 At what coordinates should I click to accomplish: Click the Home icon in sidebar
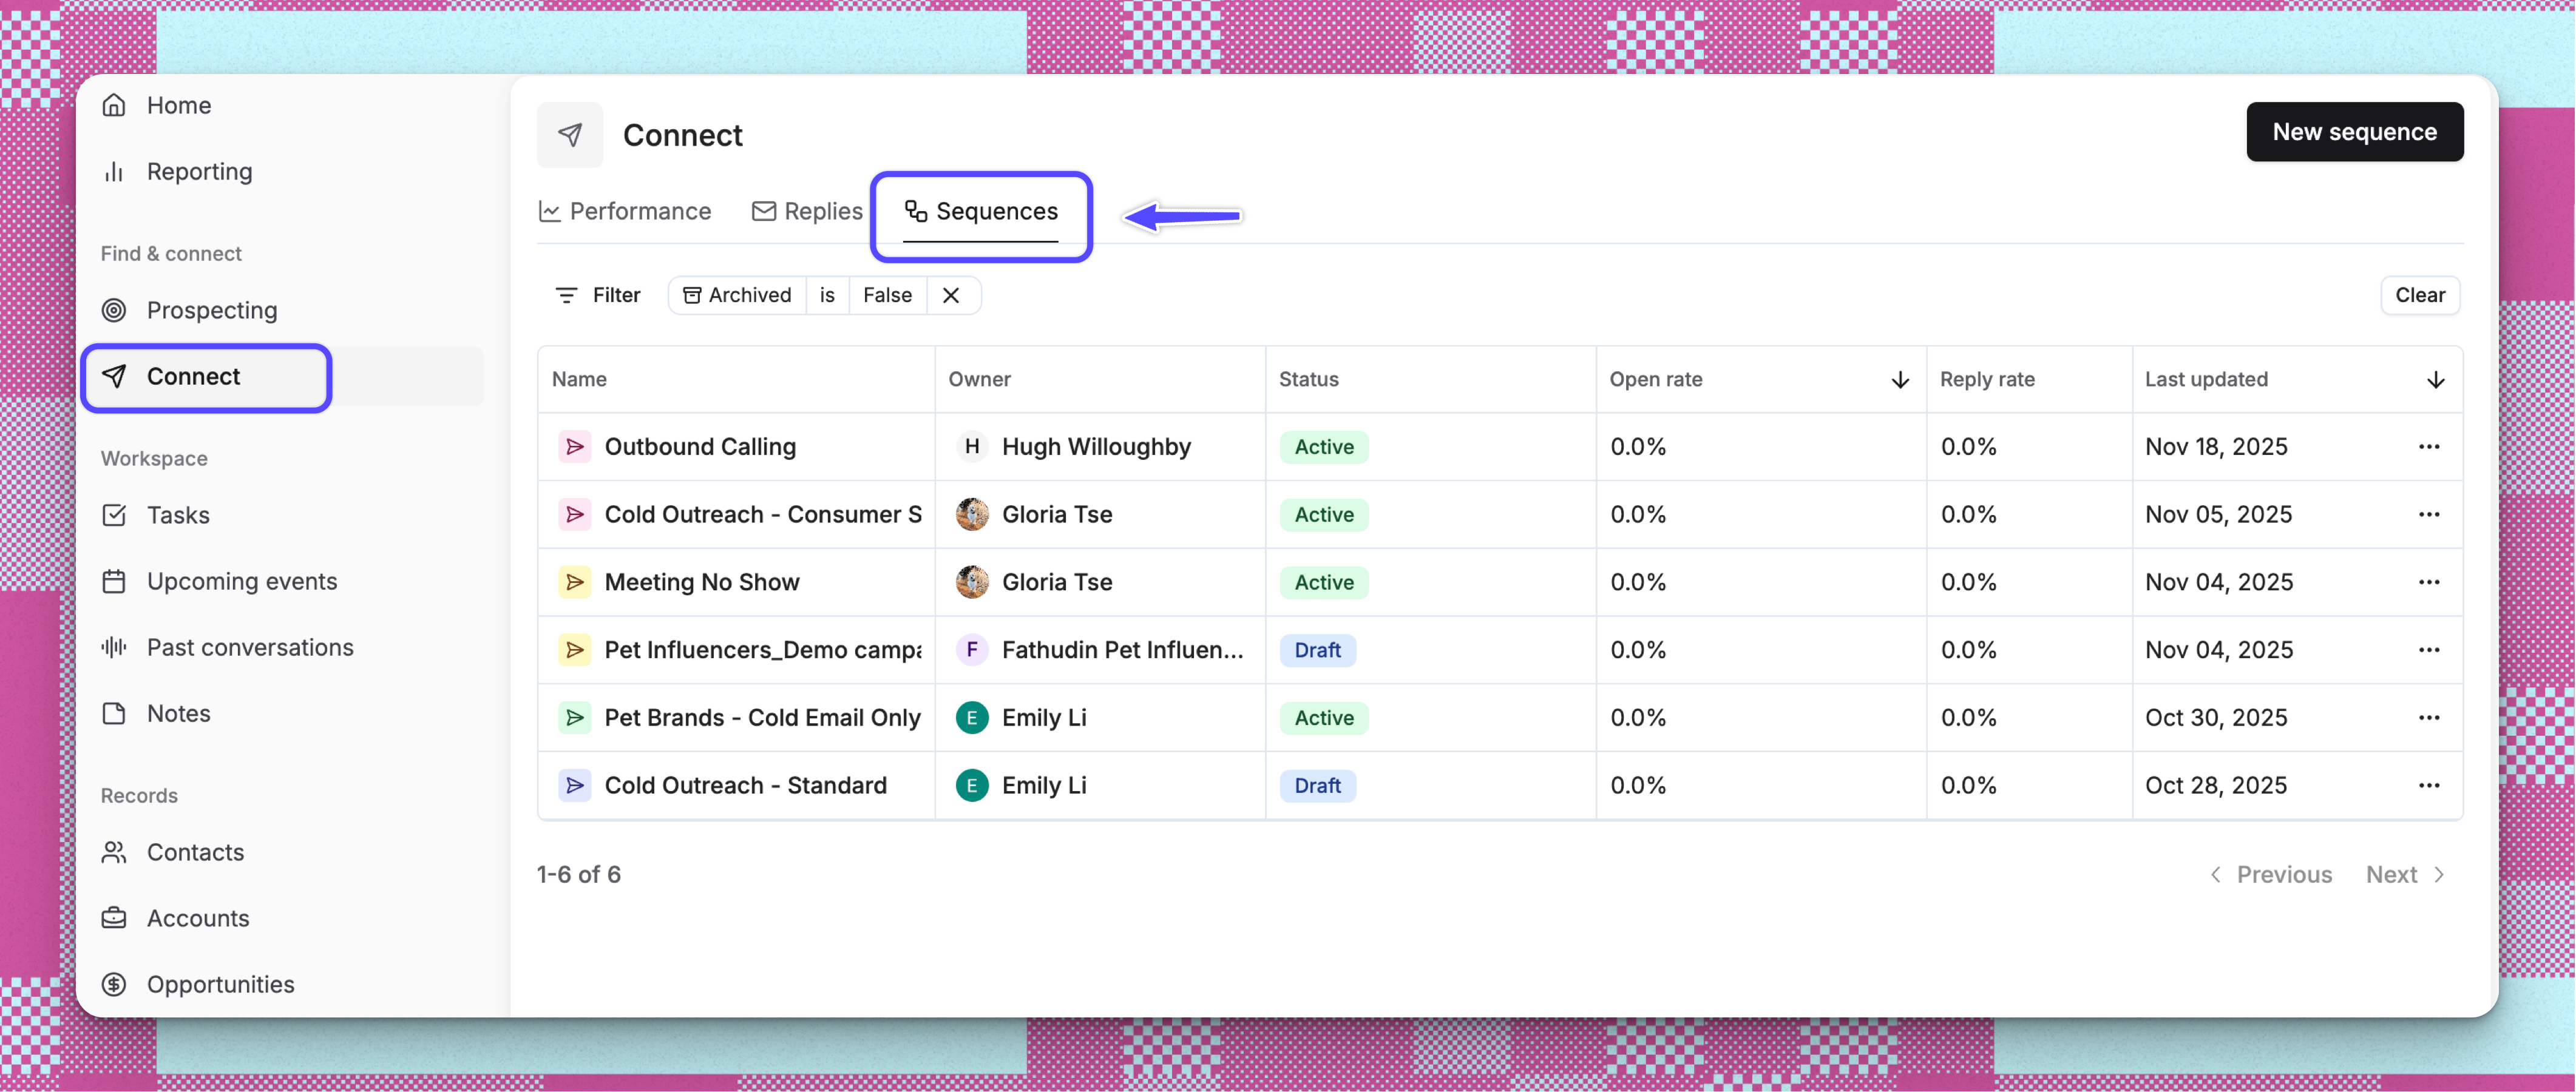tap(114, 105)
